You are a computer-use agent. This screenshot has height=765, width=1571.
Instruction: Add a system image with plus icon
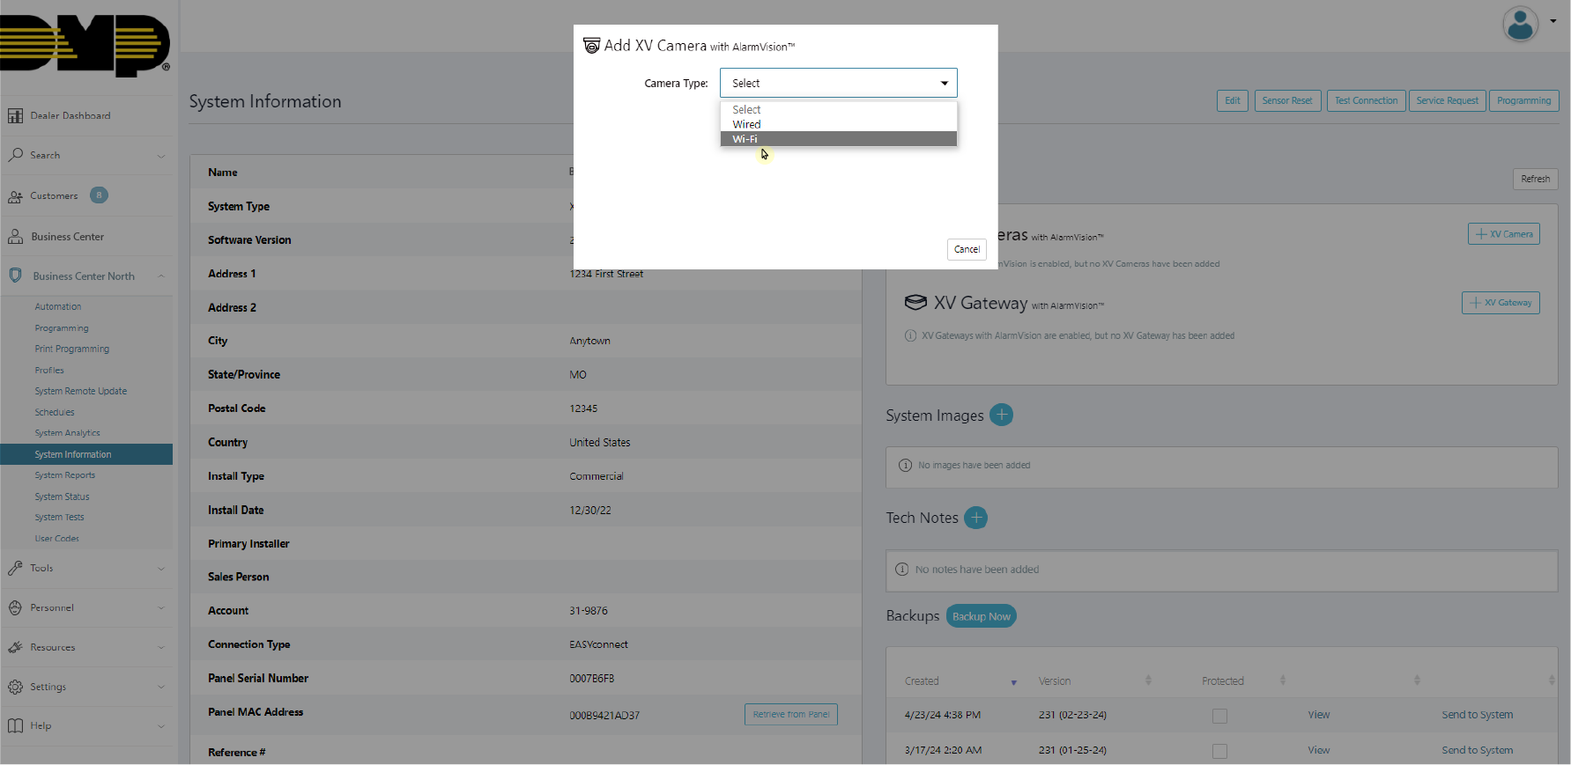[x=1001, y=415]
